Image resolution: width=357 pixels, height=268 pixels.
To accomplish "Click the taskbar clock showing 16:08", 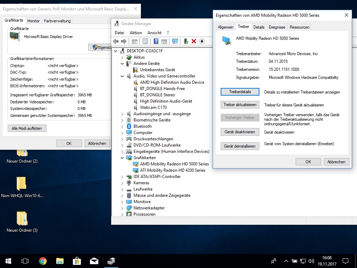I will pos(327,261).
